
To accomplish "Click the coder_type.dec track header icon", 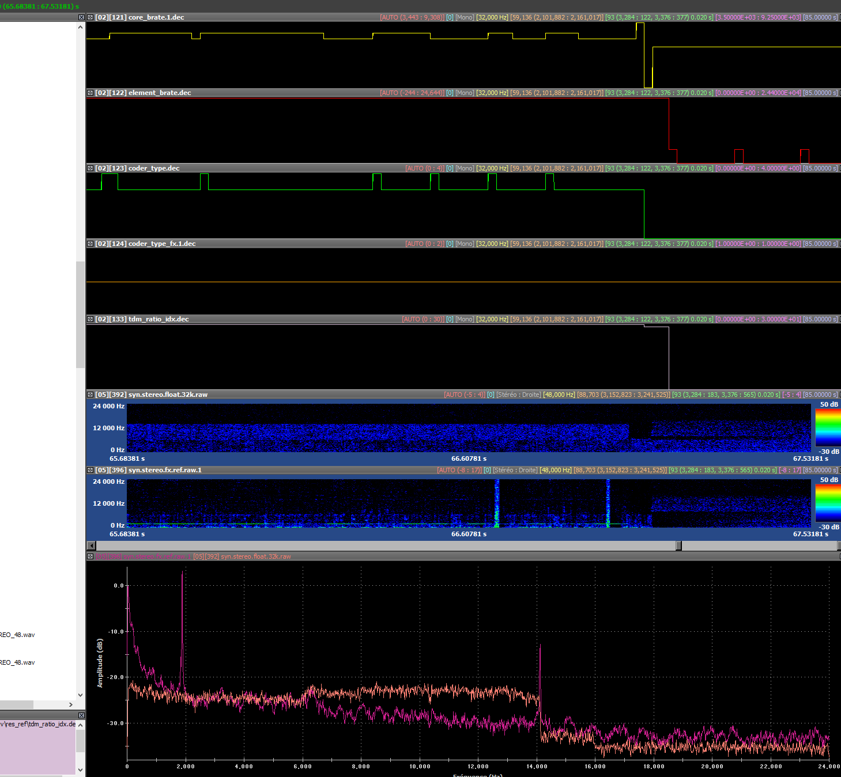I will [90, 168].
